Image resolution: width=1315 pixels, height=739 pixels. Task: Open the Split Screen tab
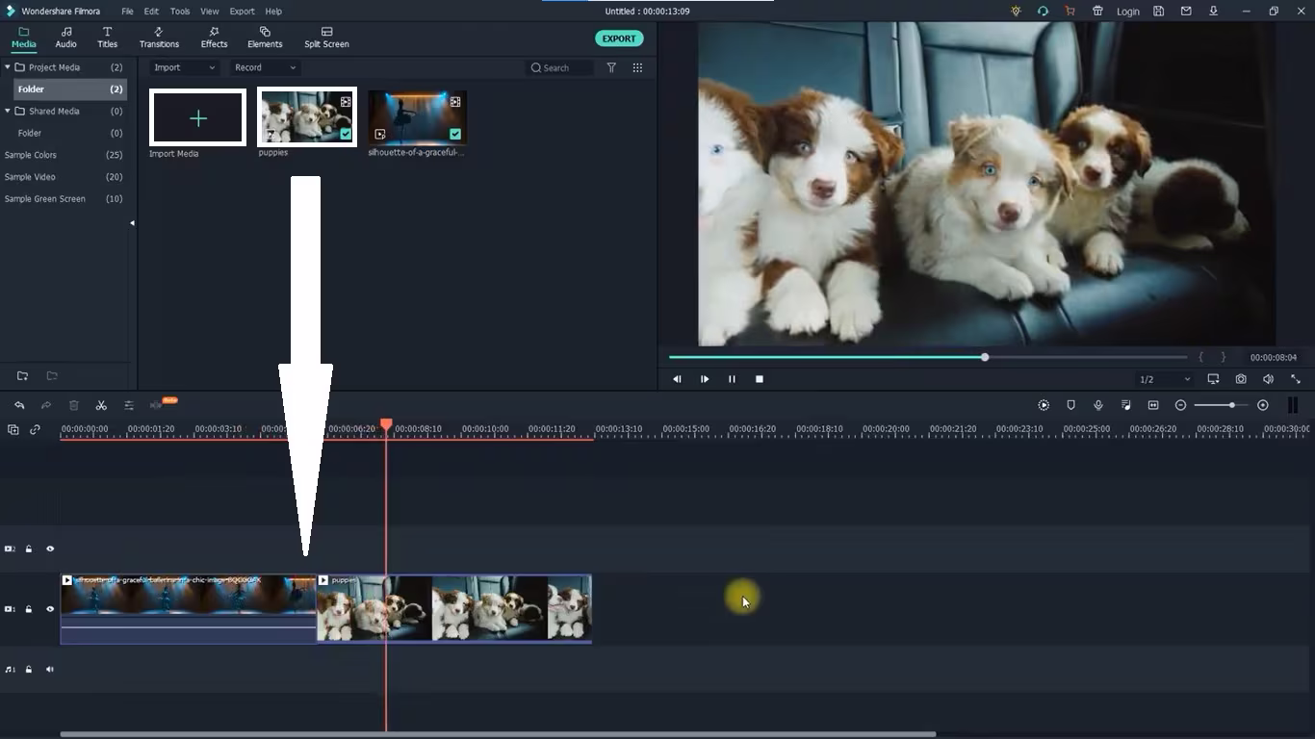(x=326, y=38)
